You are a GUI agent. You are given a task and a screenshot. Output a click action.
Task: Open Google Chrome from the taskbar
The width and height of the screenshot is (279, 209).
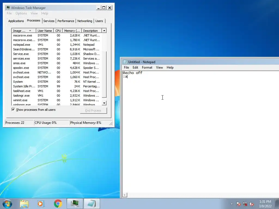click(58, 204)
